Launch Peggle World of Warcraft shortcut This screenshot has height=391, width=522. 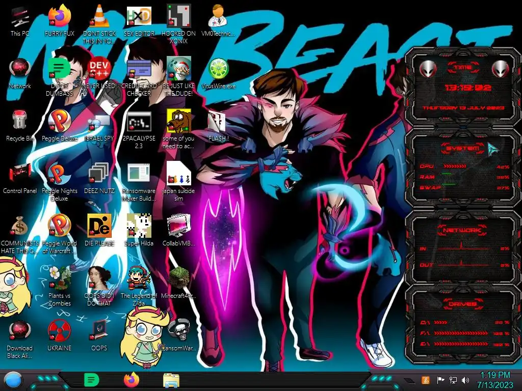tap(59, 234)
